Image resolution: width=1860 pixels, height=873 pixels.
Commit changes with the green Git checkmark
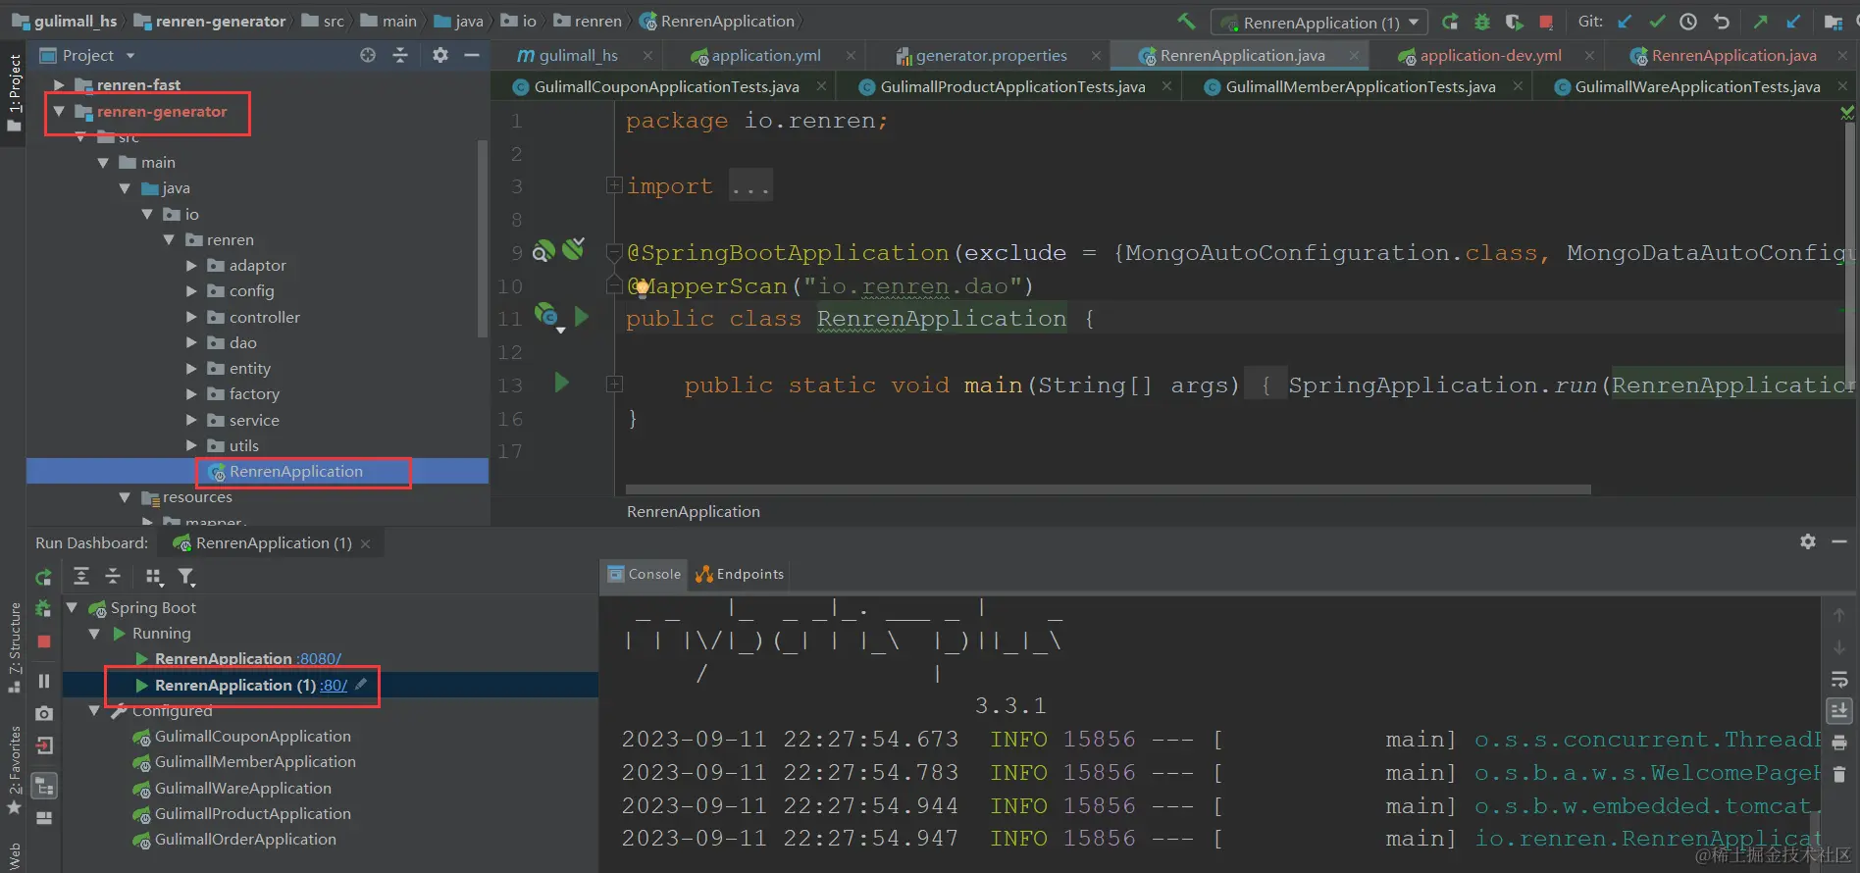click(x=1657, y=22)
